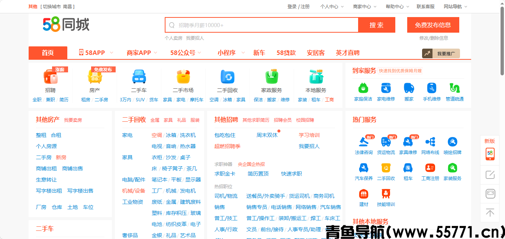Click the 联系客服 top menu item
The height and width of the screenshot is (239, 505).
[x=425, y=7]
